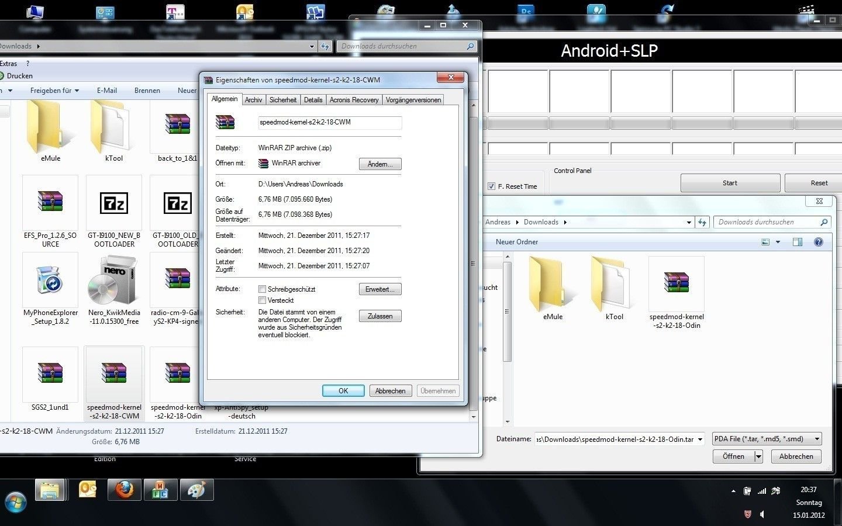842x526 pixels.
Task: Click the help icon in file-open dialog
Action: pyautogui.click(x=819, y=242)
